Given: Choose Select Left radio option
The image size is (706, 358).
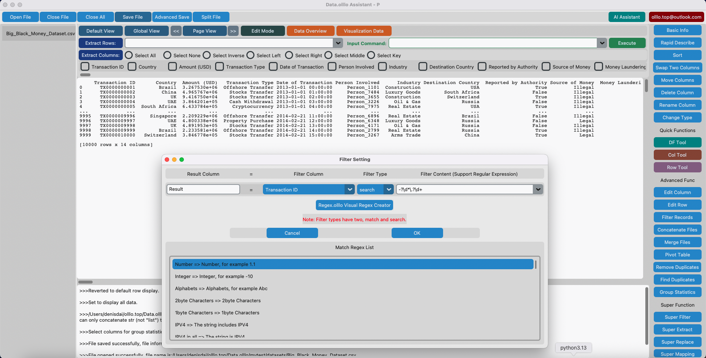Looking at the screenshot, I should [x=250, y=55].
